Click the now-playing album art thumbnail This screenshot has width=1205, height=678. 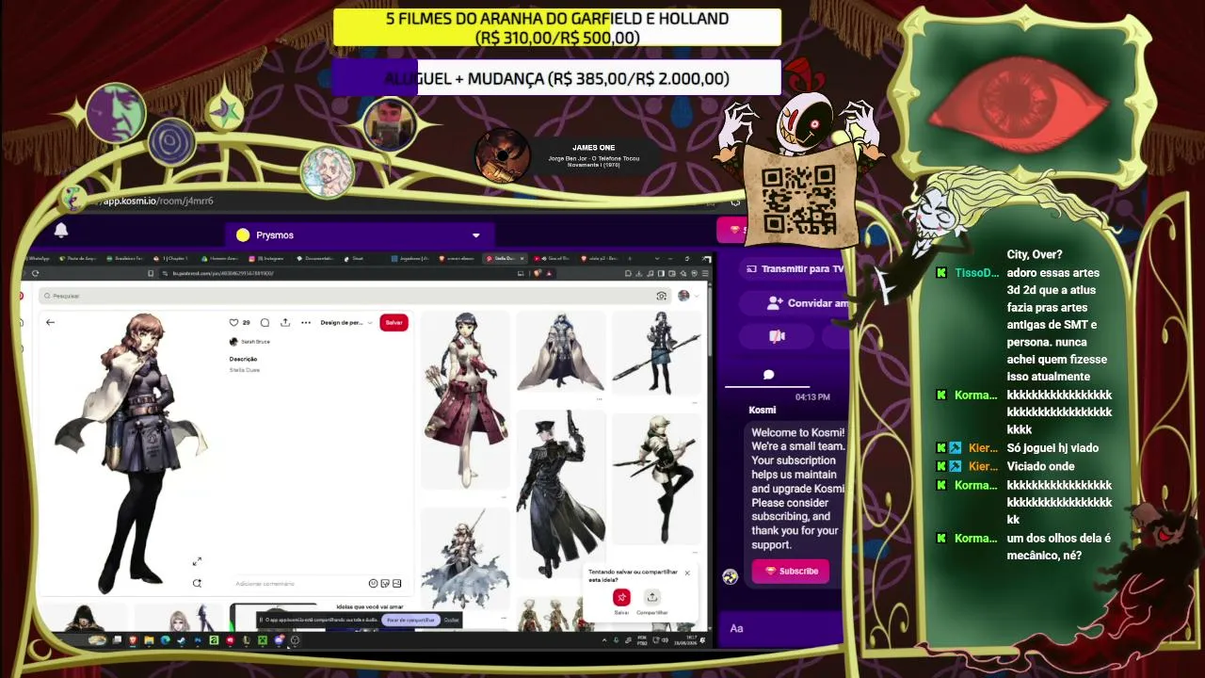503,154
